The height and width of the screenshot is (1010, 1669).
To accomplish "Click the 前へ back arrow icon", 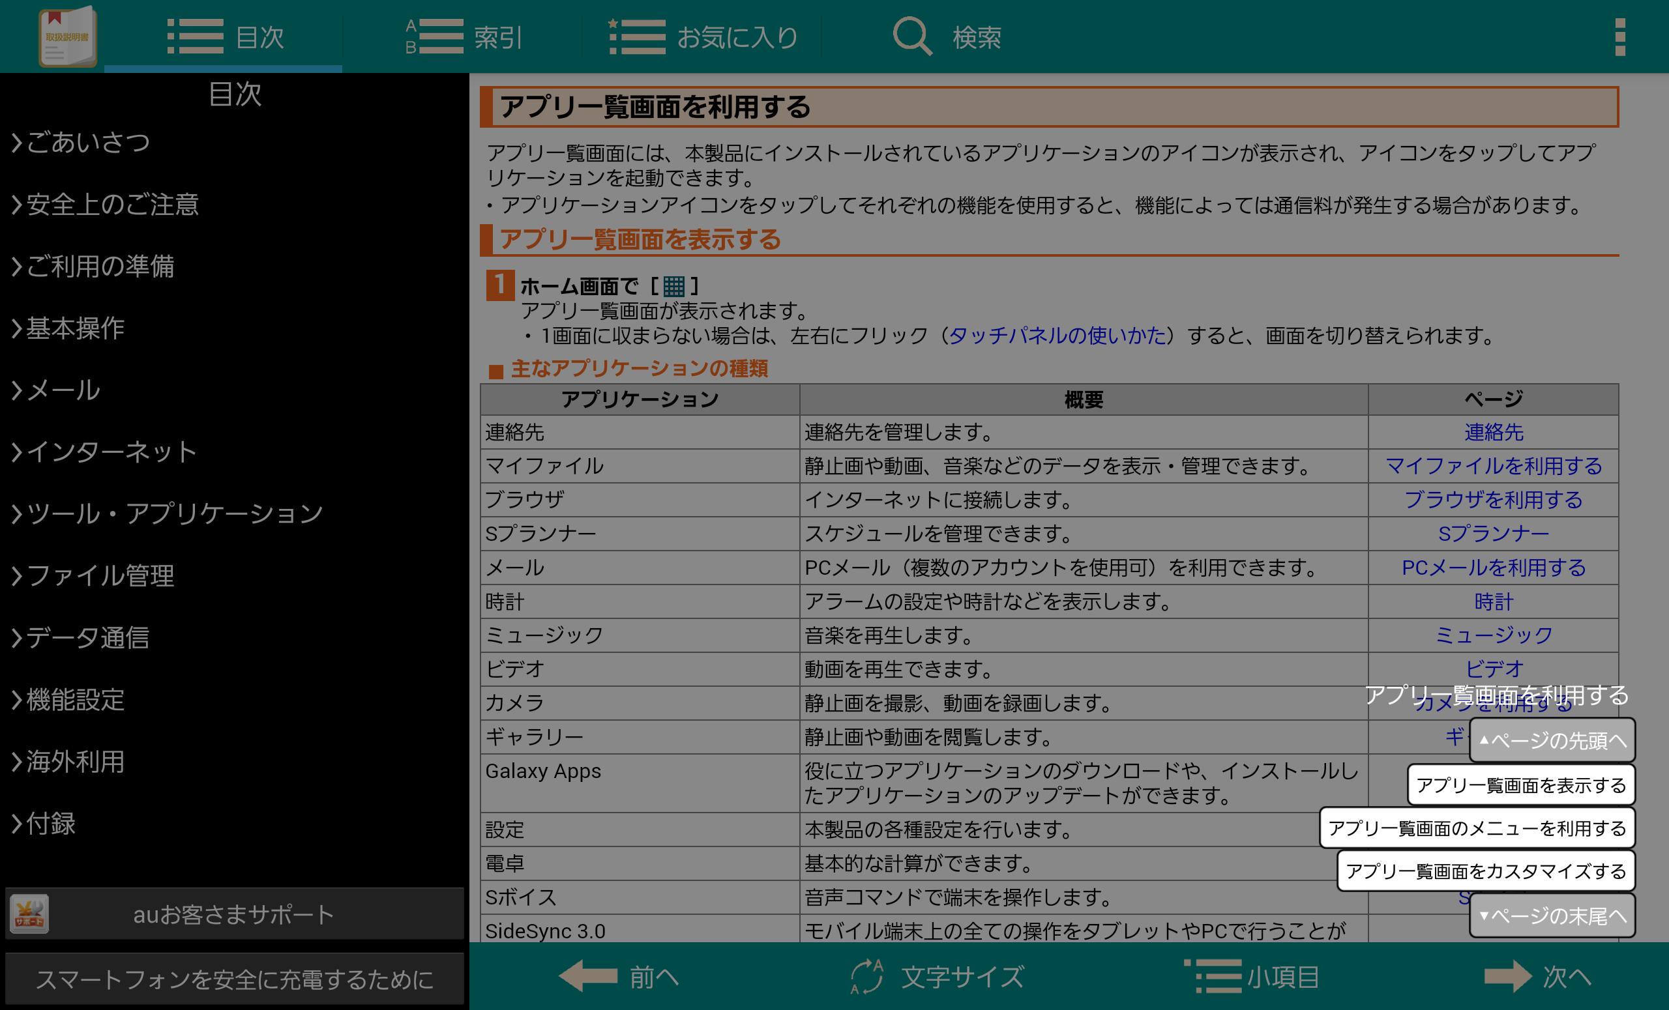I will [588, 976].
